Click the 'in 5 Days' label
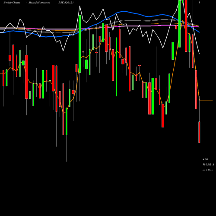 [x=207, y=170]
